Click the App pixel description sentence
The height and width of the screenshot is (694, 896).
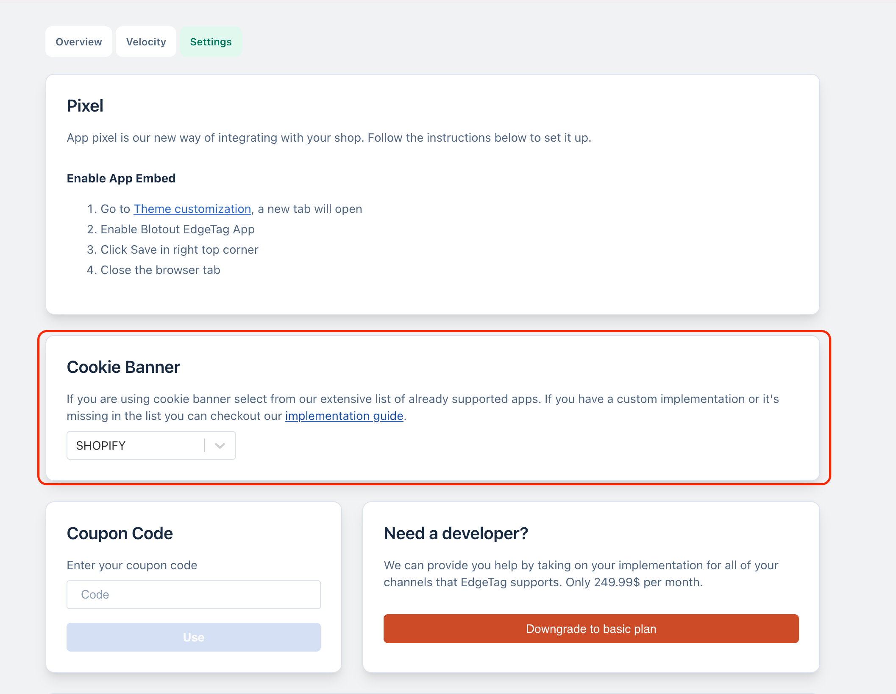329,137
